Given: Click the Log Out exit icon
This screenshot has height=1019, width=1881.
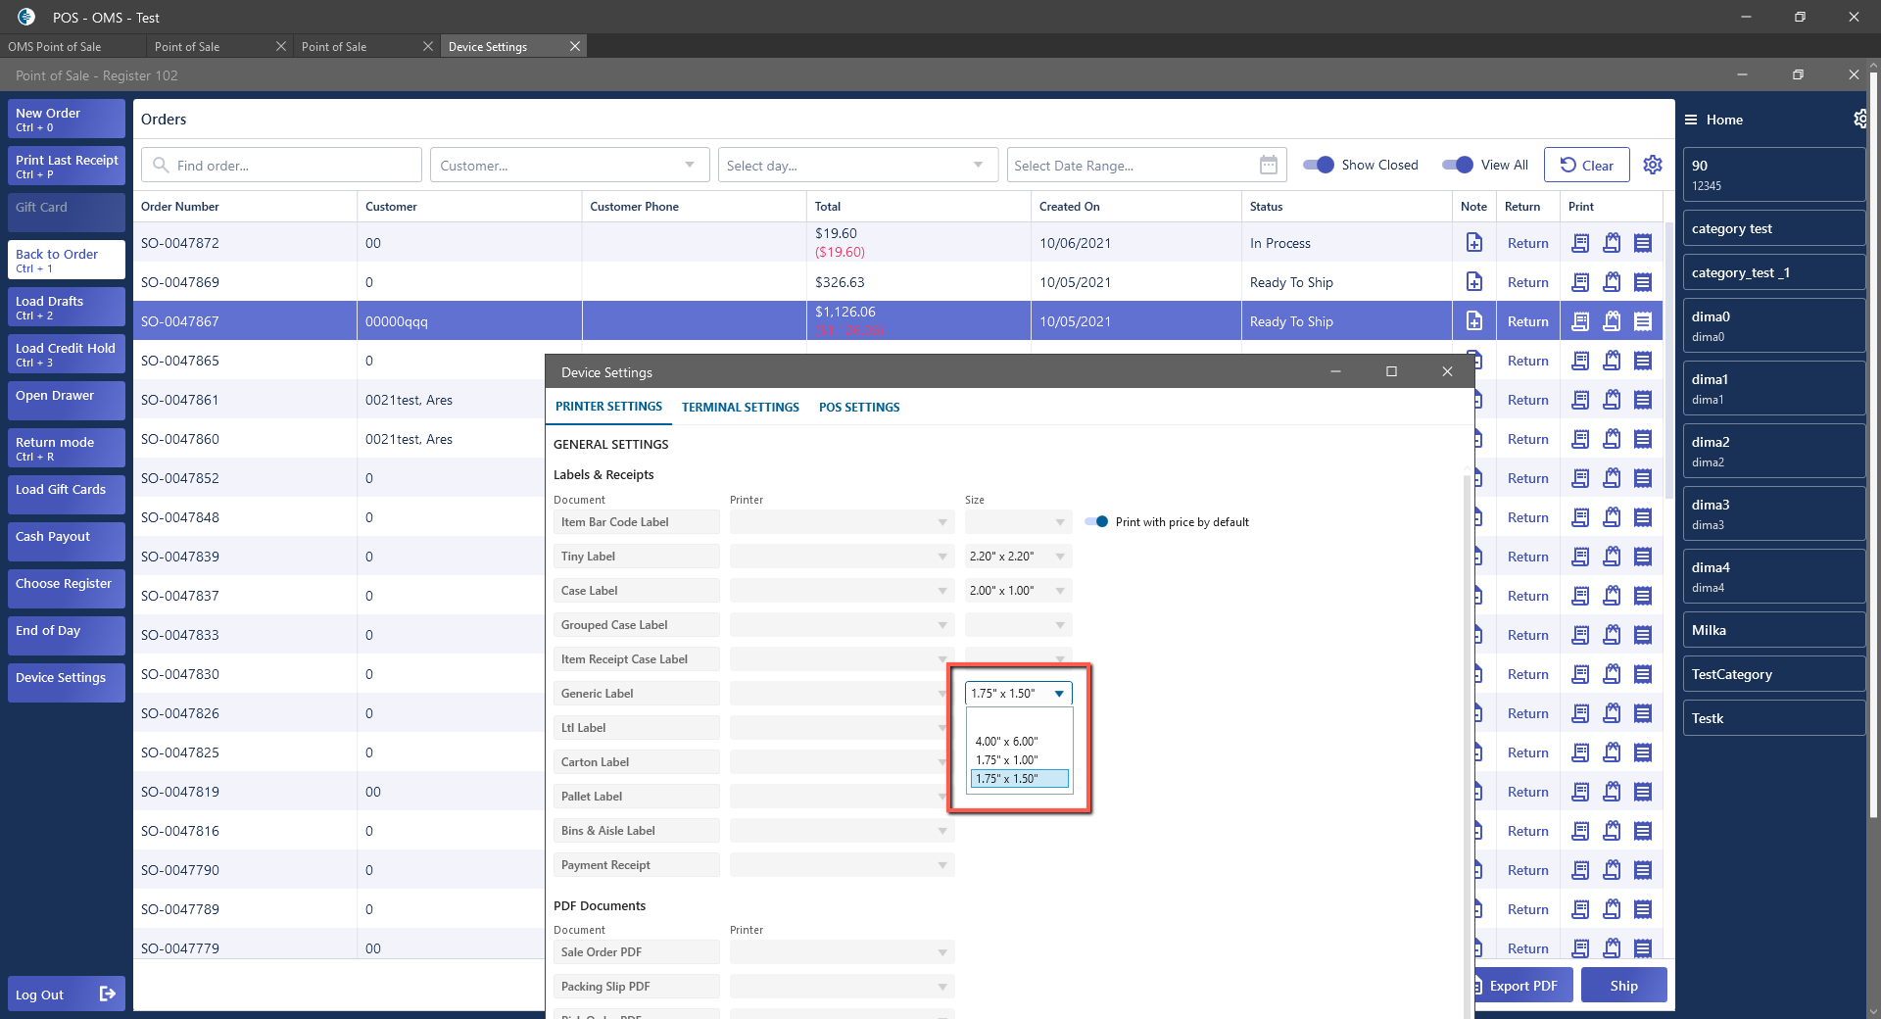Looking at the screenshot, I should point(108,994).
